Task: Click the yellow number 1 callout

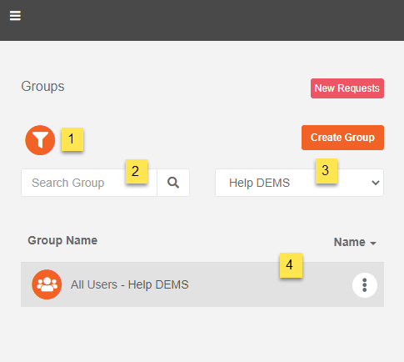Action: tap(72, 139)
